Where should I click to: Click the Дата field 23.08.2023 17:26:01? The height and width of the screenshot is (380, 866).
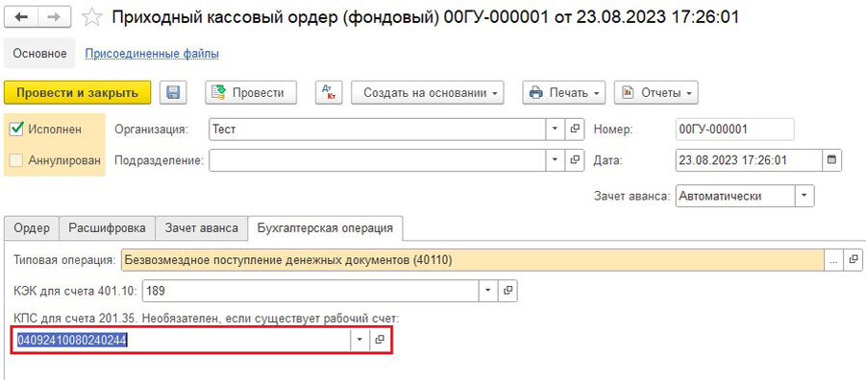pos(749,160)
